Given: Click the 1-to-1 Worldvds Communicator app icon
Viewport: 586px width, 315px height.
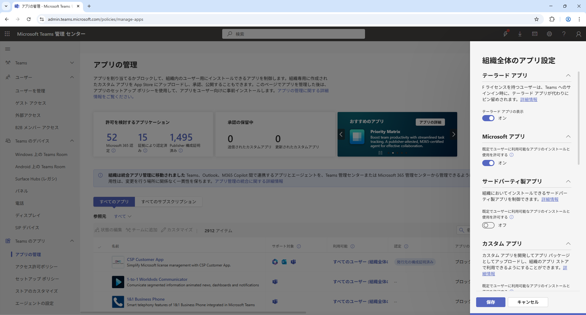Looking at the screenshot, I should coord(118,282).
